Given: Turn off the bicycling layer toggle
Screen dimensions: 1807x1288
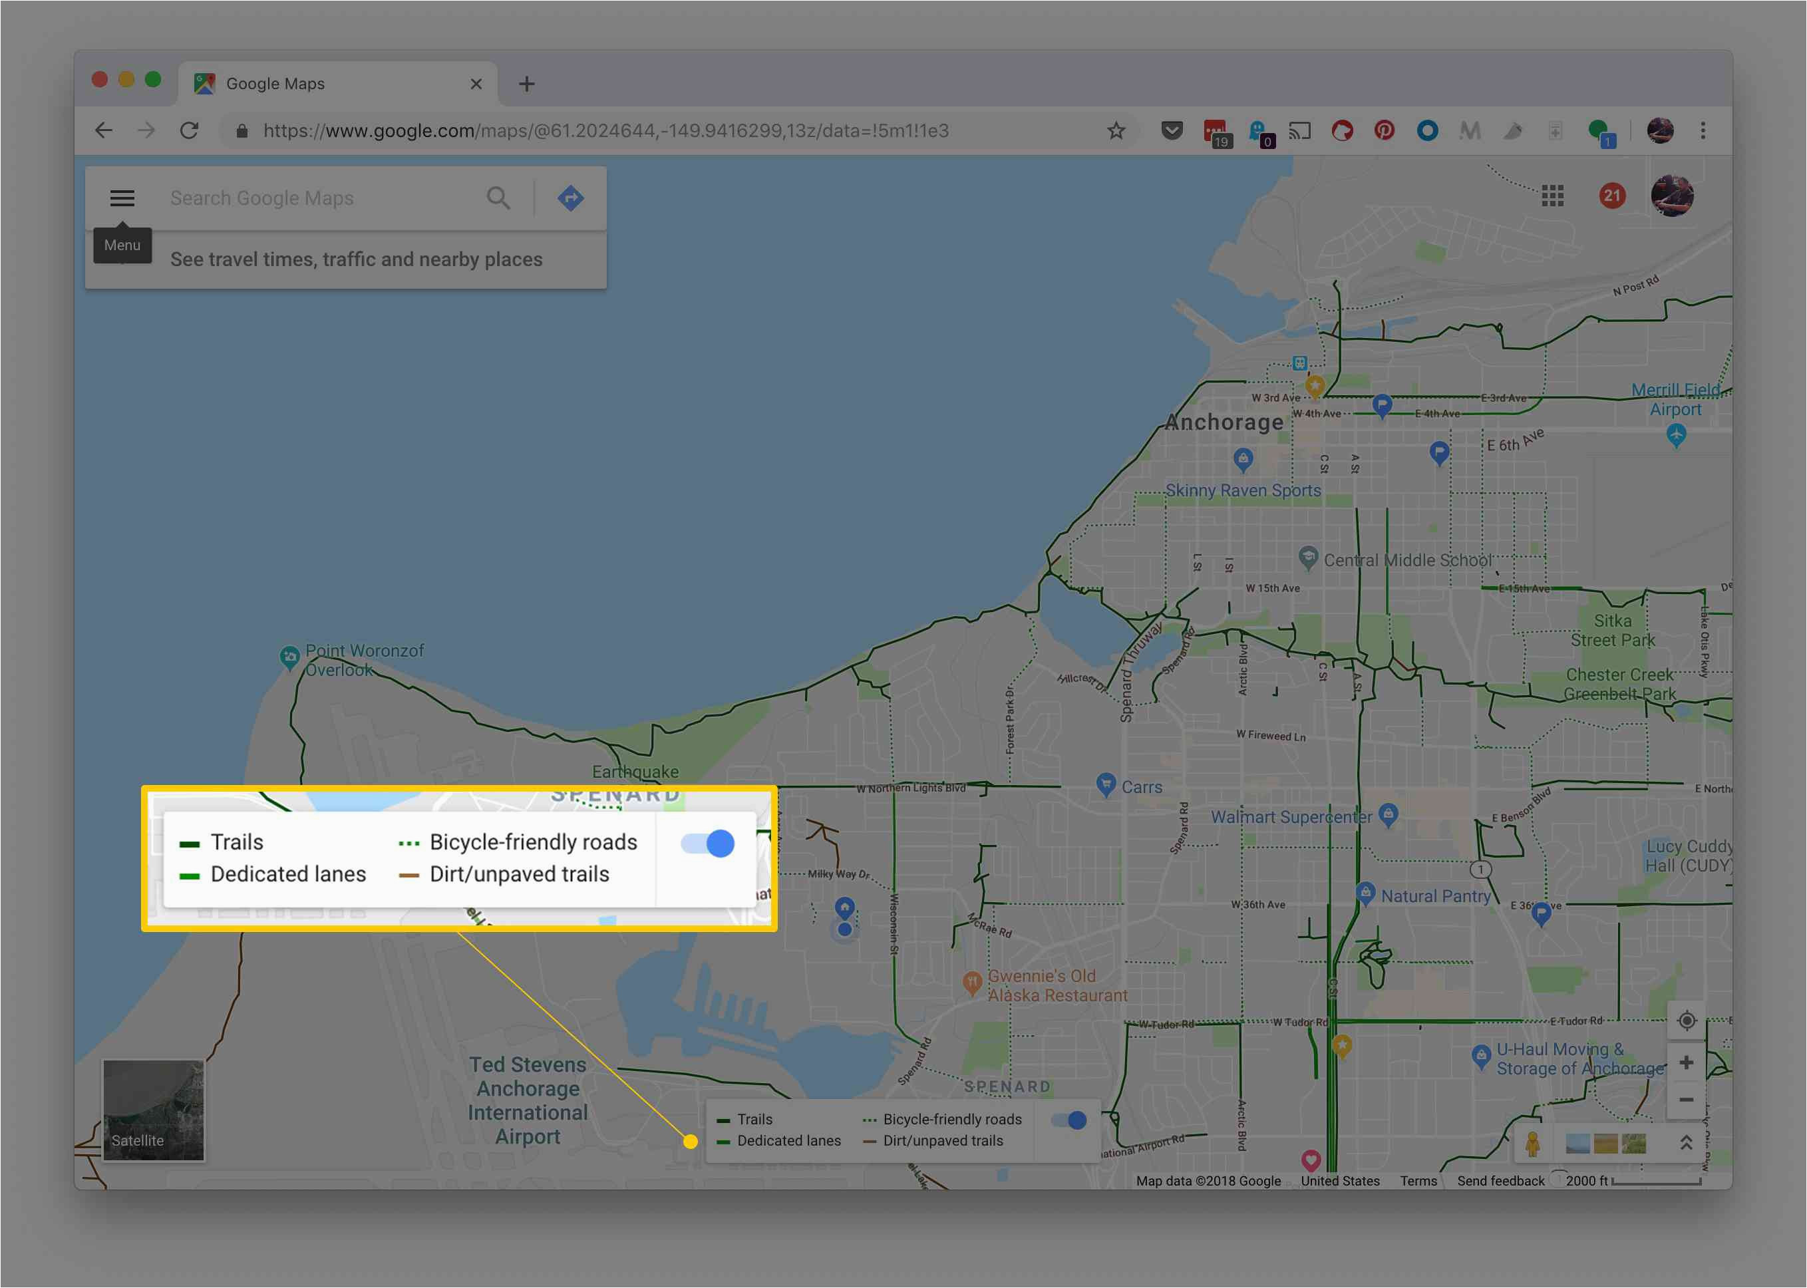Looking at the screenshot, I should pos(1068,1120).
